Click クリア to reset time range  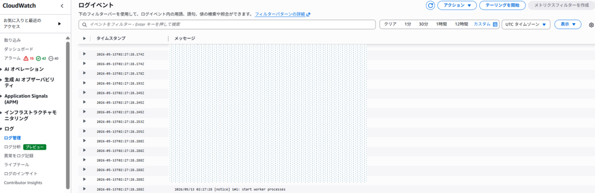[x=390, y=24]
